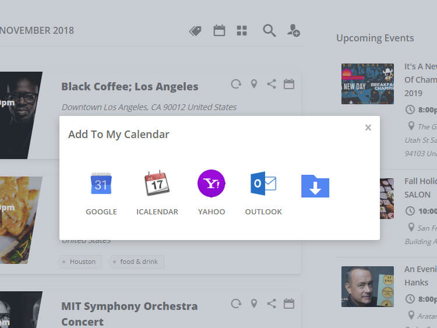
Task: Add event to Google calendar
Action: pos(101,184)
